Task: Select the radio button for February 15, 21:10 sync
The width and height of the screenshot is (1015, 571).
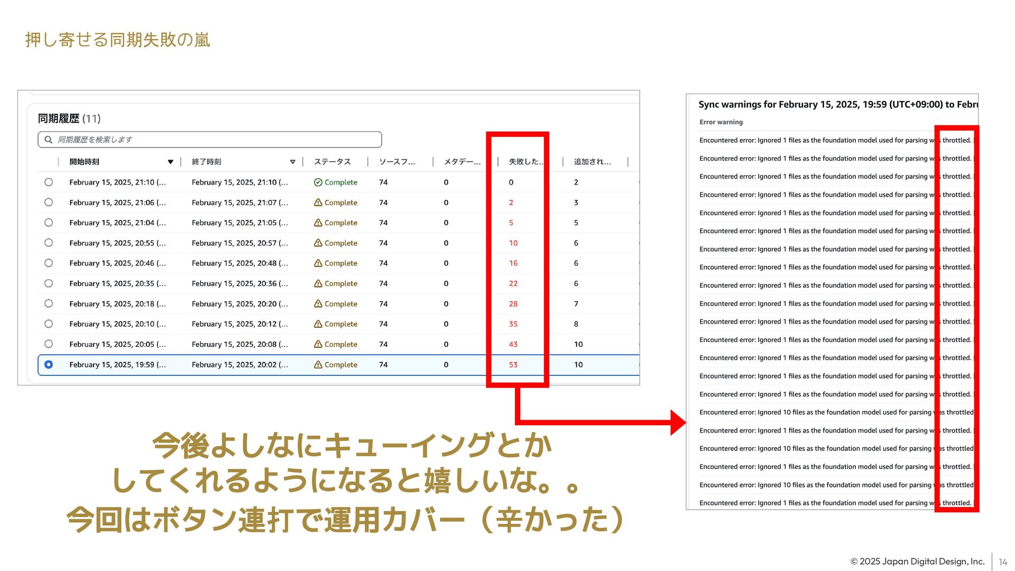Action: (49, 182)
